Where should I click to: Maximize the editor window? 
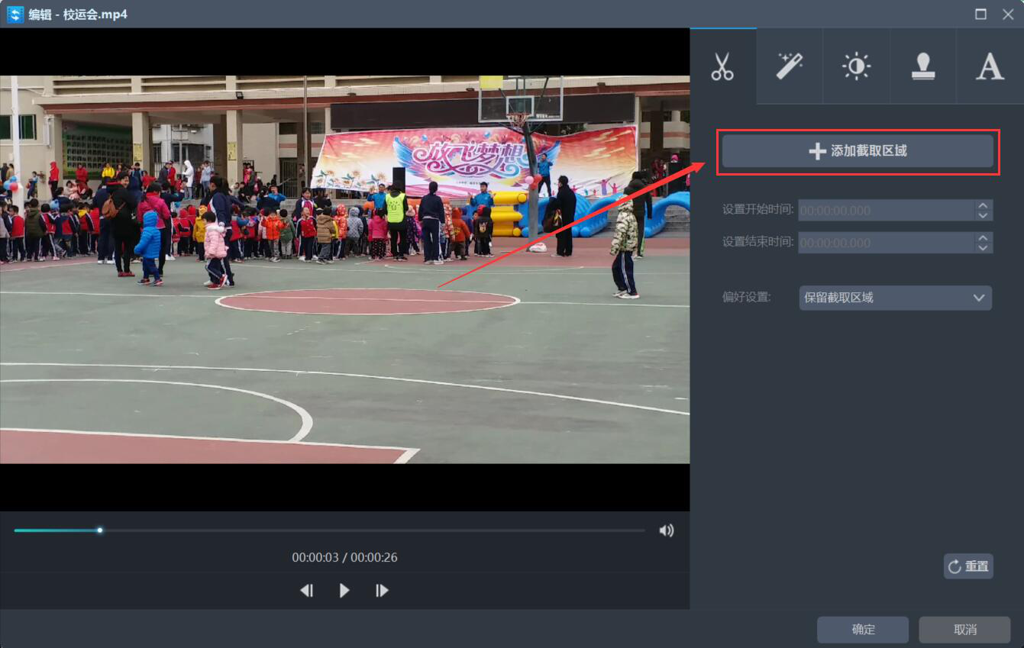pos(980,14)
